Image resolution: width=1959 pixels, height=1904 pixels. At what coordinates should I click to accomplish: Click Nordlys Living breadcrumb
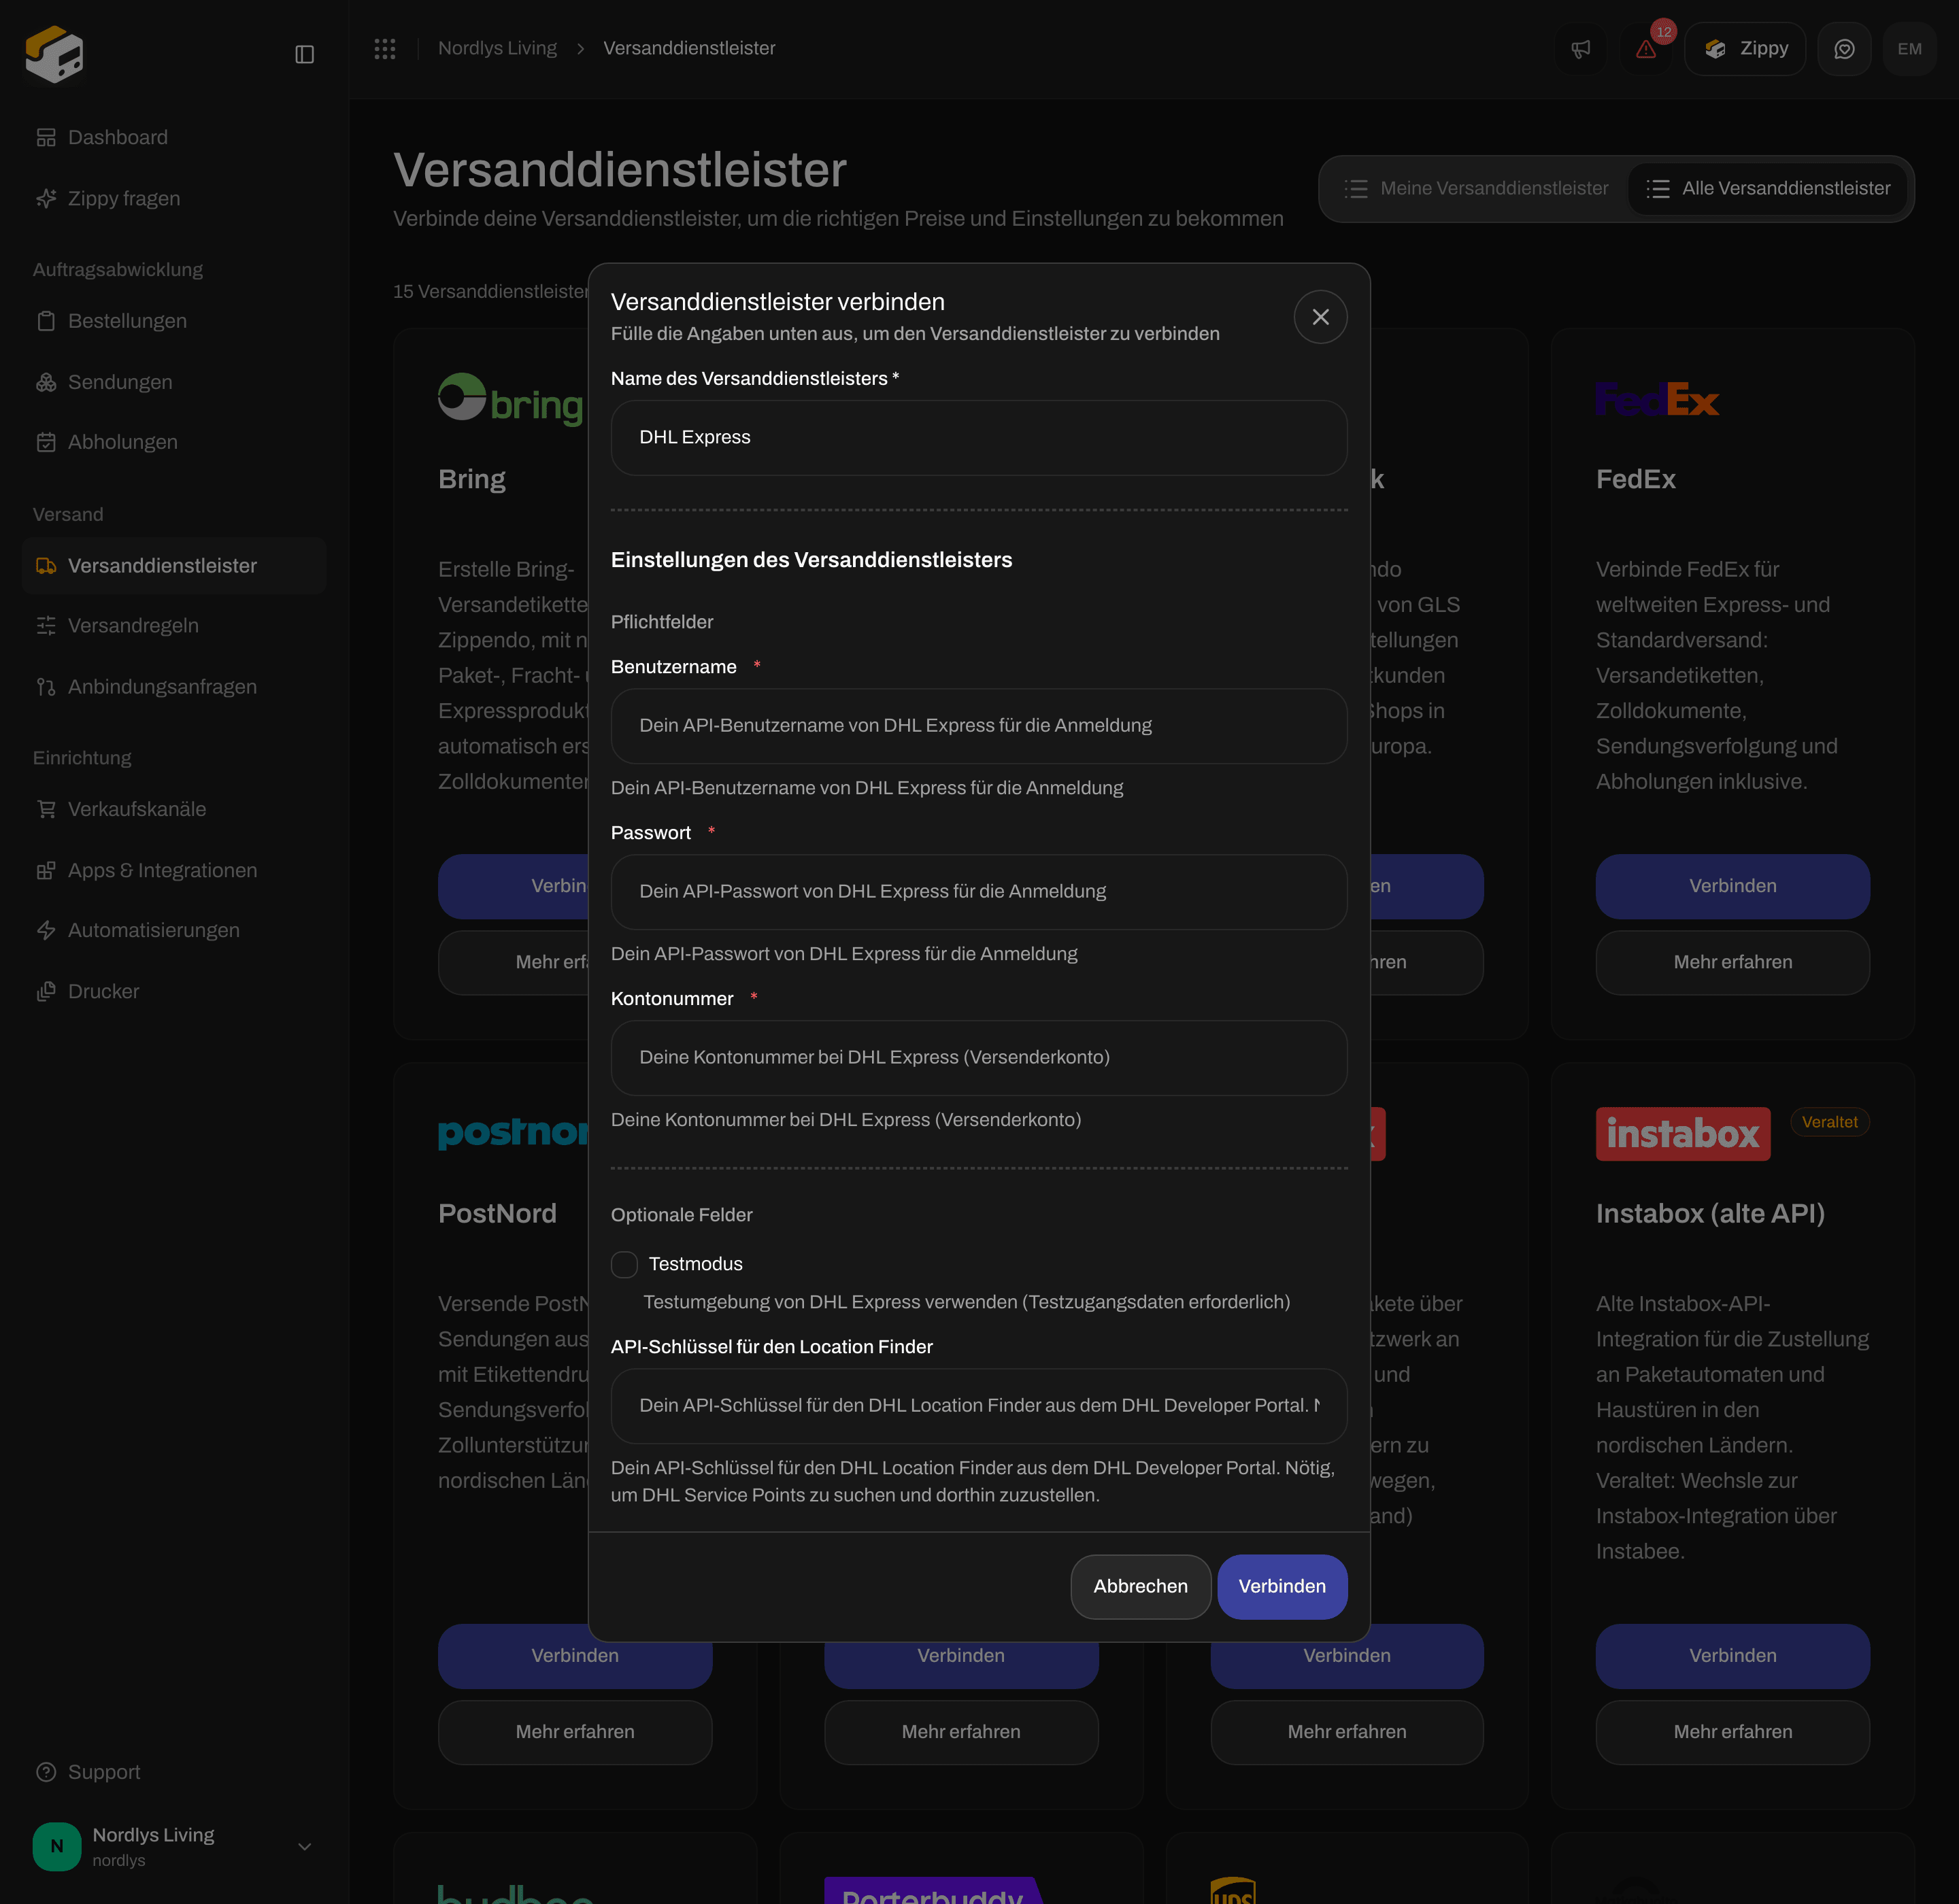(x=497, y=48)
